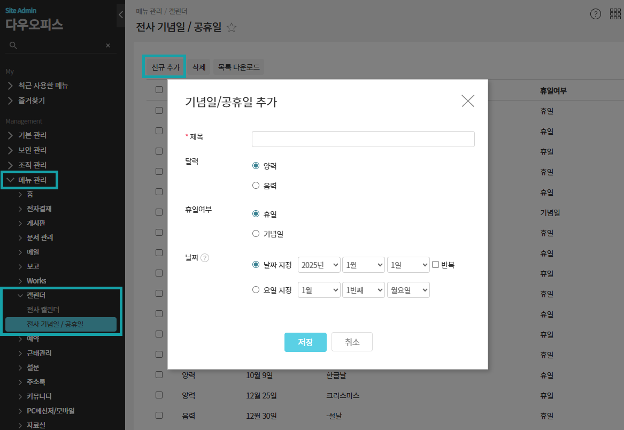
Task: Close the 기념일/공휴일 추가 dialog with X
Action: (x=467, y=101)
